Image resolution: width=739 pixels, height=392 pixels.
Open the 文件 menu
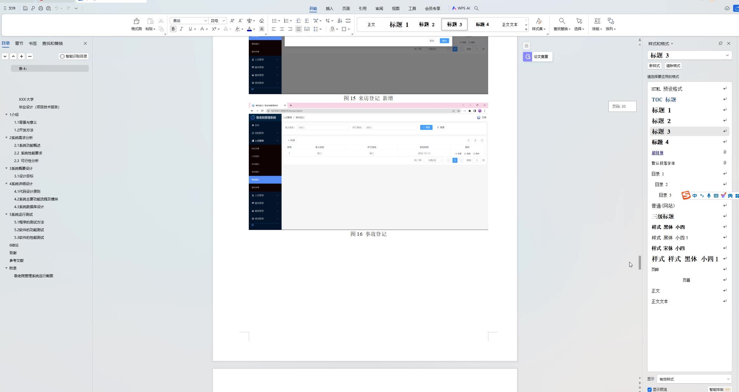pos(10,8)
